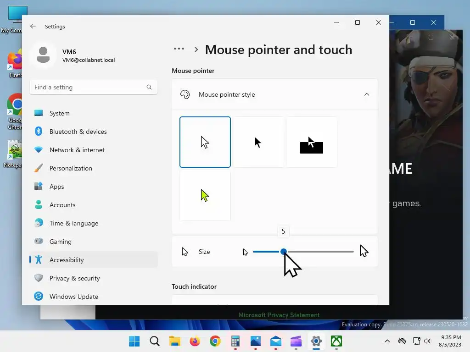
Task: Click the cloud sync tray icon
Action: pyautogui.click(x=402, y=341)
